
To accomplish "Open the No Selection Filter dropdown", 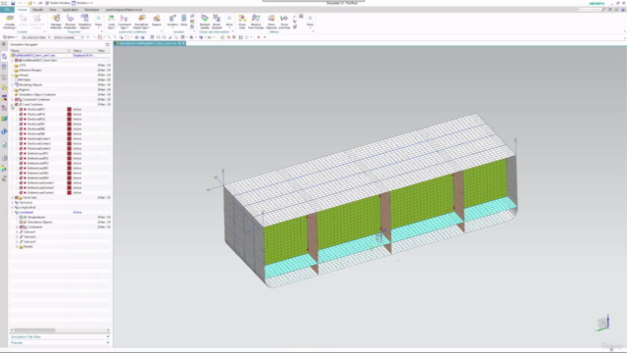I will tap(36, 37).
